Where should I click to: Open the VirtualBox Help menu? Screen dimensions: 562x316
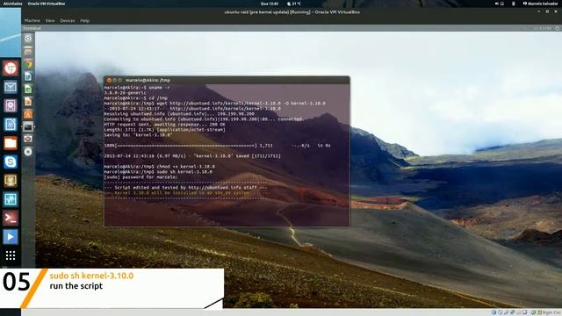[x=84, y=21]
